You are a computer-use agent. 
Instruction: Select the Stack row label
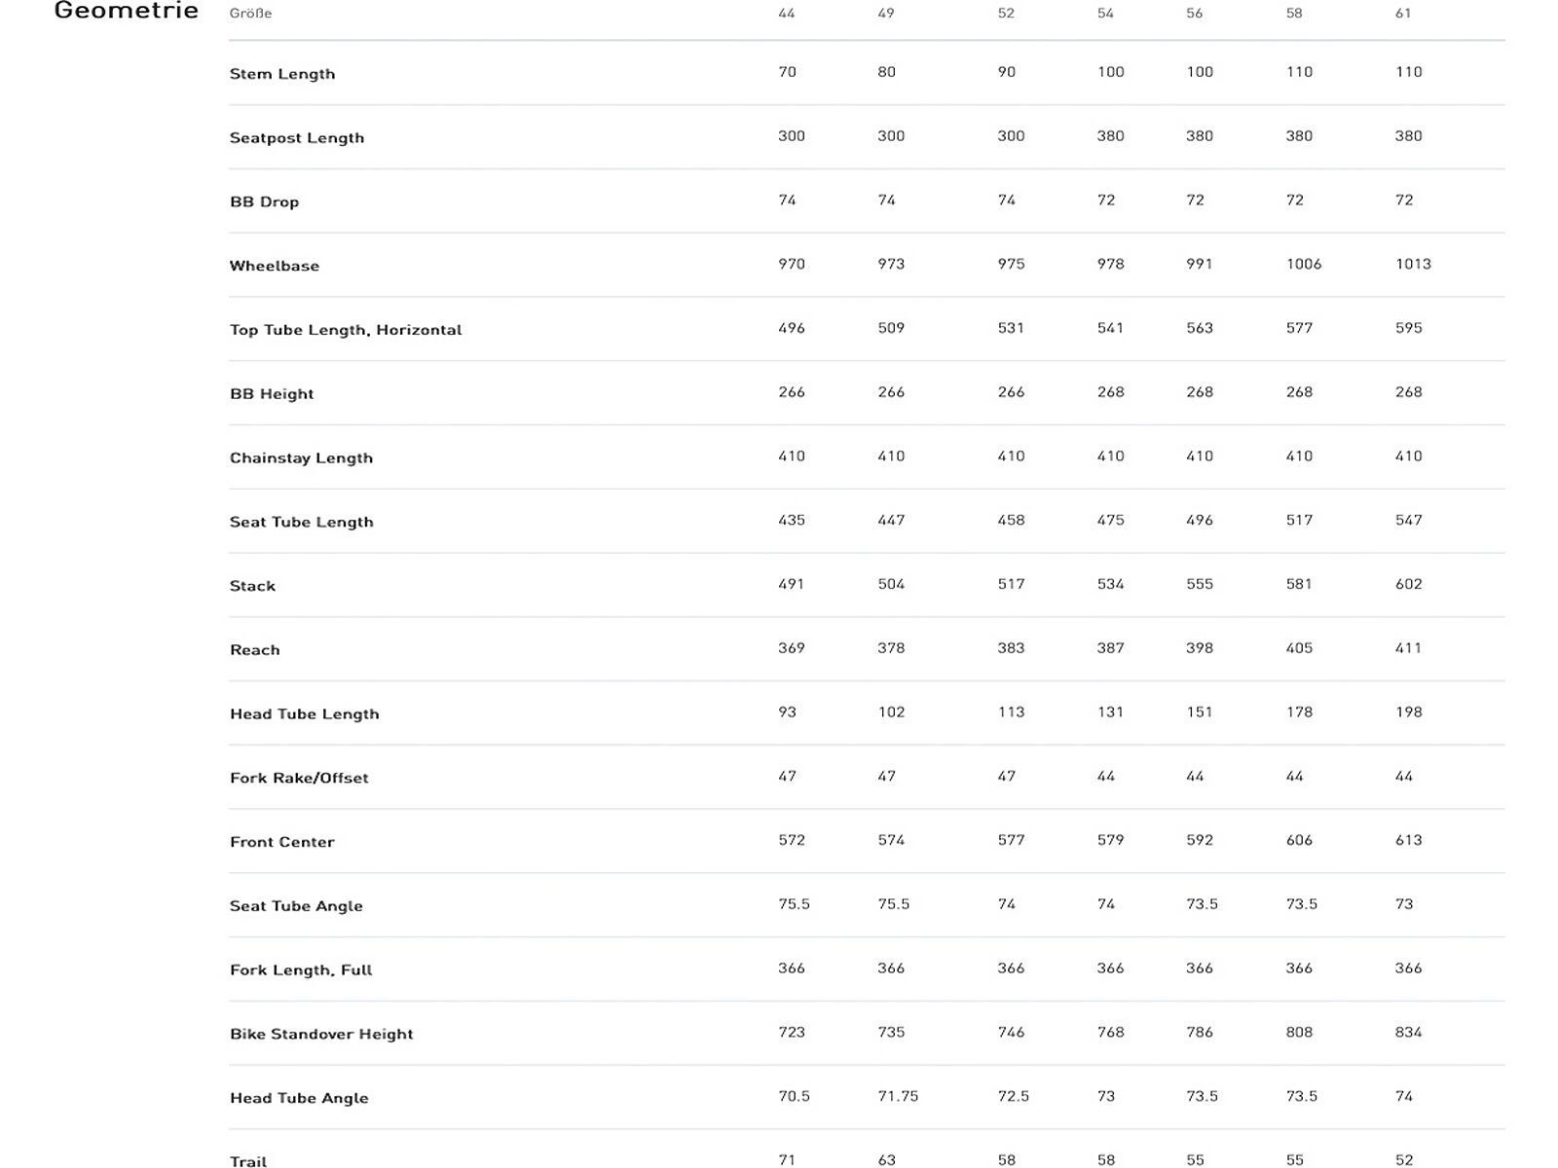coord(252,586)
